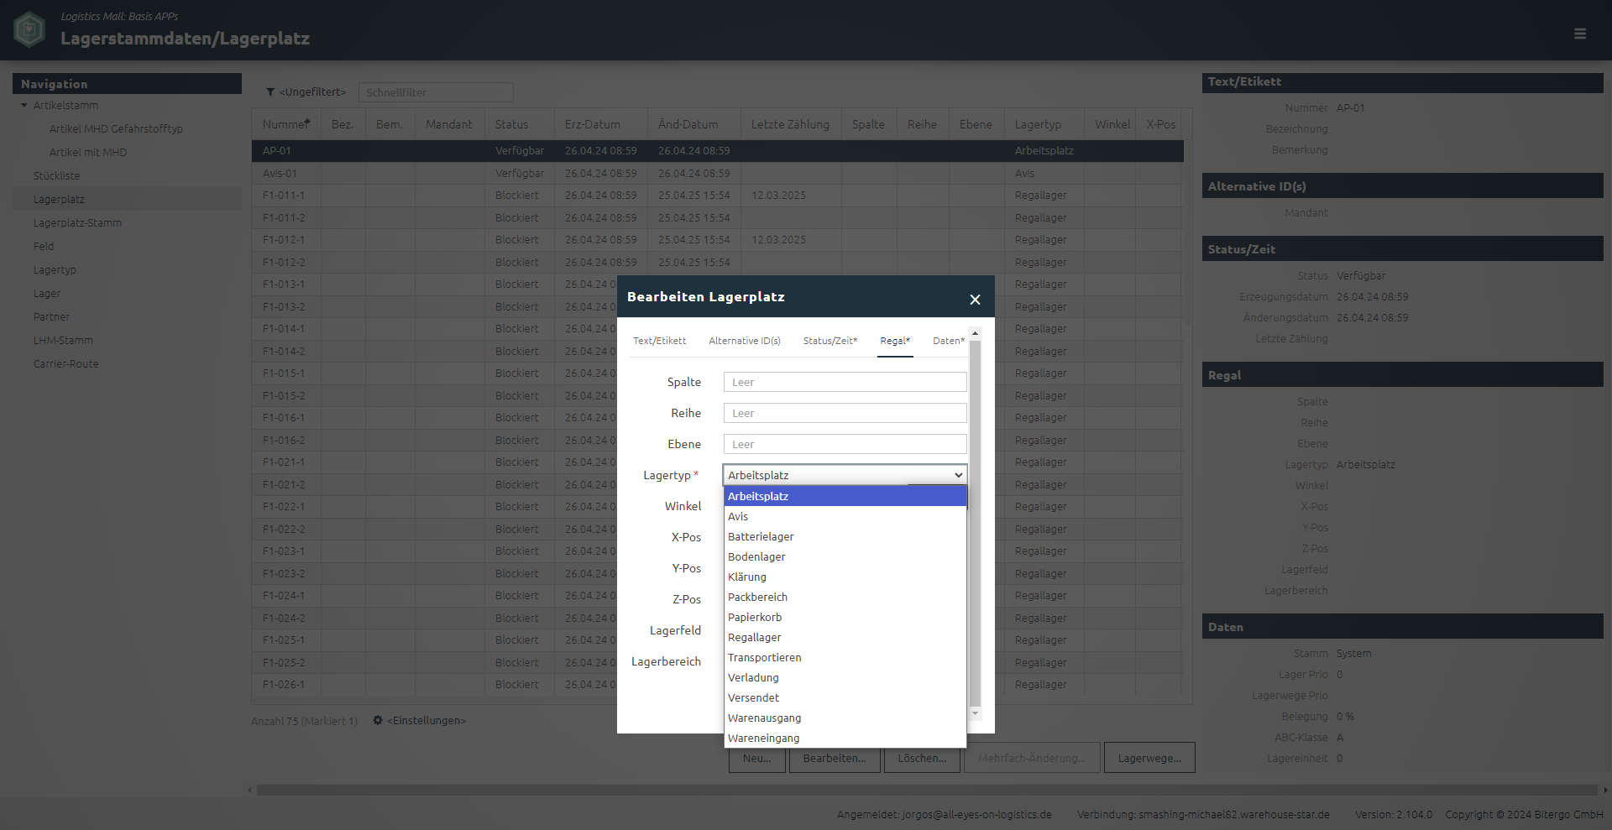The image size is (1612, 830).
Task: Choose Klärung in the dropdown list
Action: (x=845, y=577)
